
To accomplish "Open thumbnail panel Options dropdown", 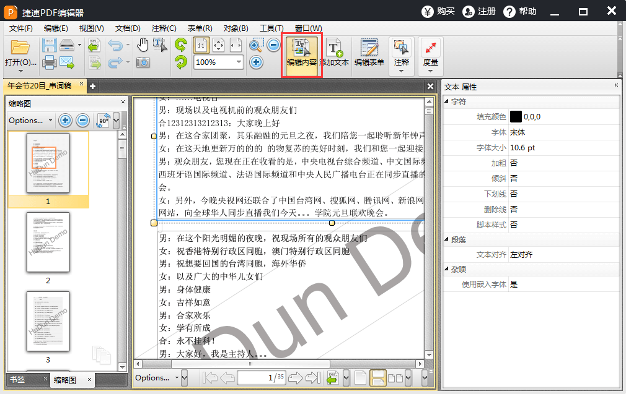I will click(31, 121).
